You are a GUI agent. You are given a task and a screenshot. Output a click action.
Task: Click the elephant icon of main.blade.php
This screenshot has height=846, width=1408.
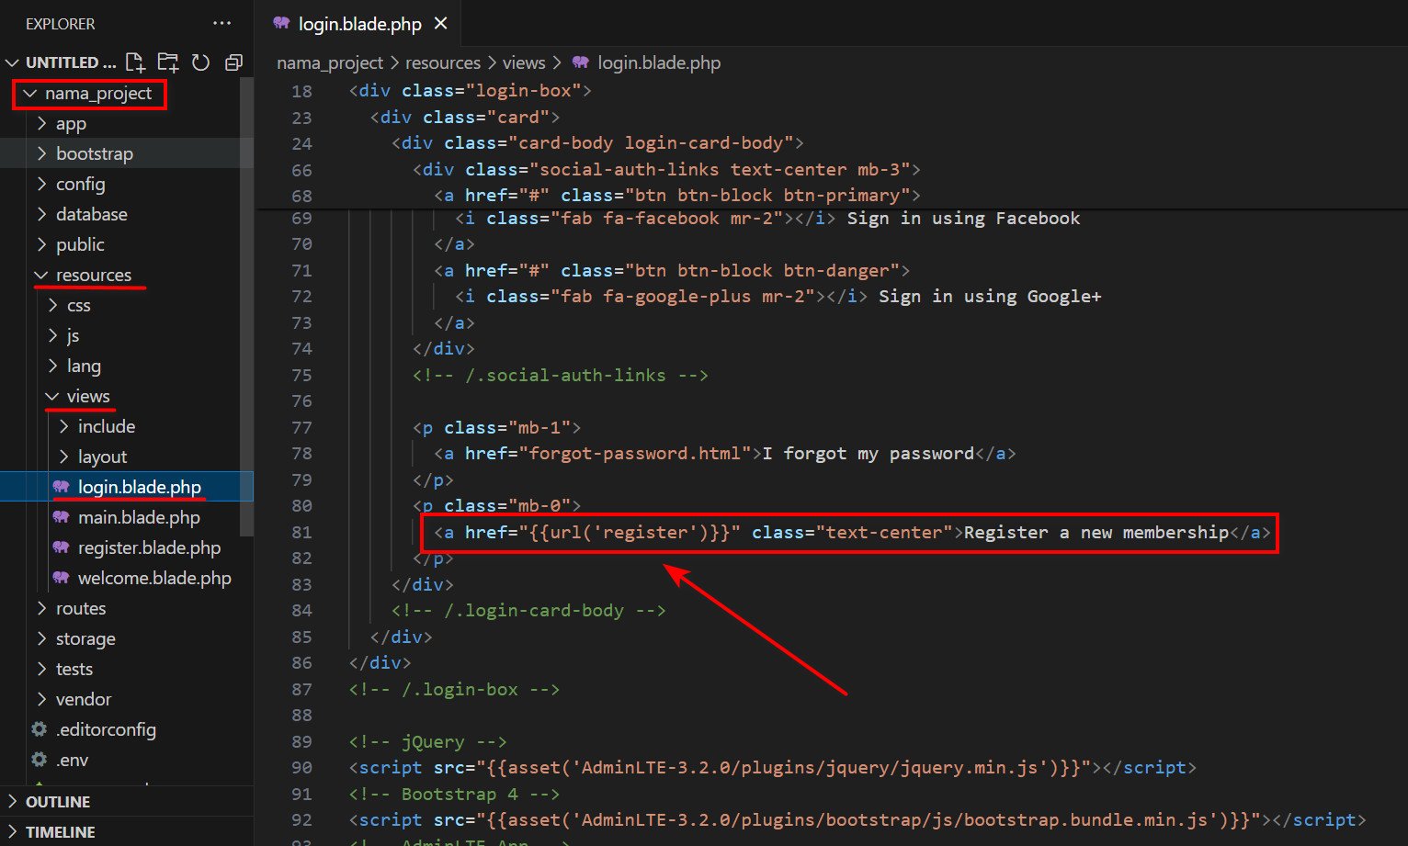pos(61,517)
